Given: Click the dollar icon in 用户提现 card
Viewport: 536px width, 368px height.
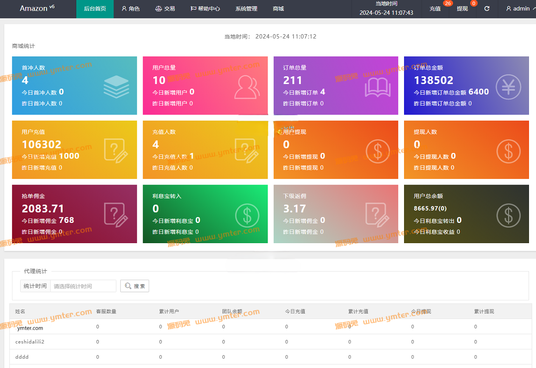Looking at the screenshot, I should point(378,151).
